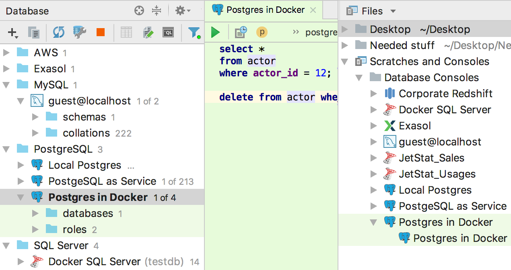Click the word 'select' in the editor

236,49
